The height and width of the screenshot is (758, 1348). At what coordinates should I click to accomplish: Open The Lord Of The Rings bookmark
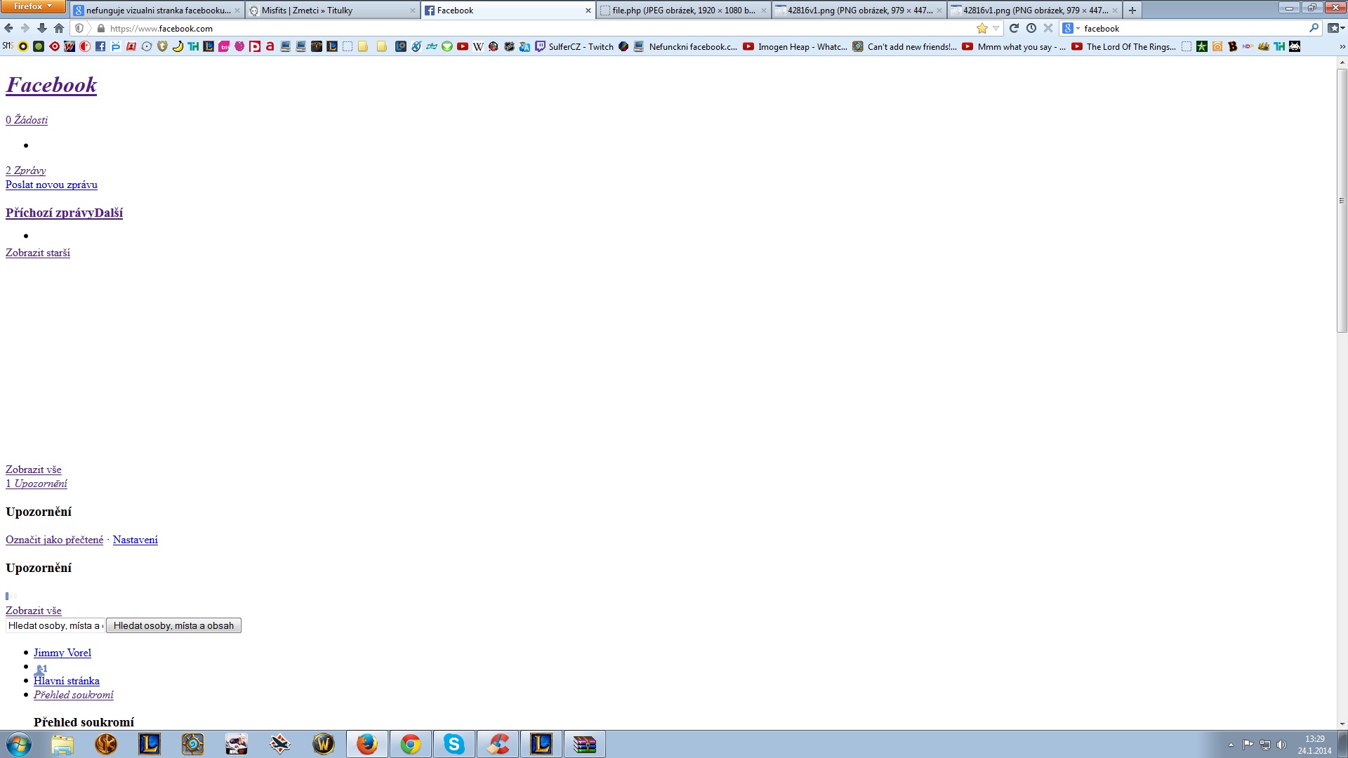(1123, 46)
